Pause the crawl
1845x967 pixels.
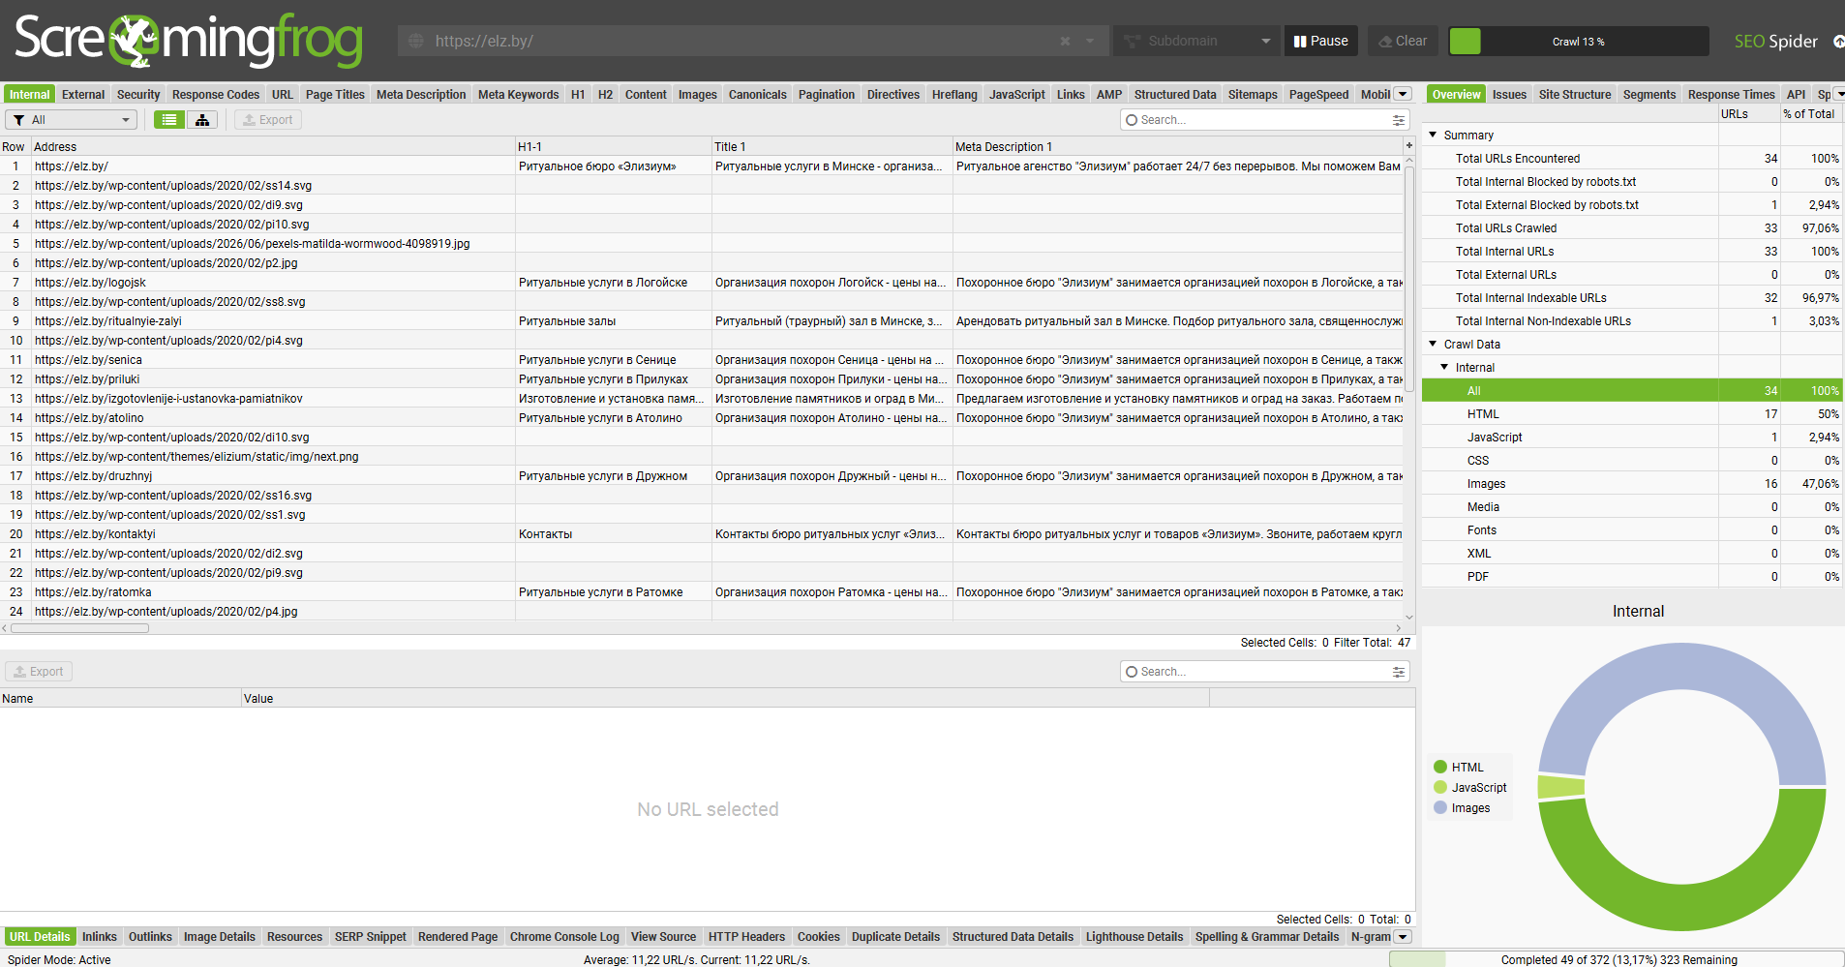point(1321,41)
